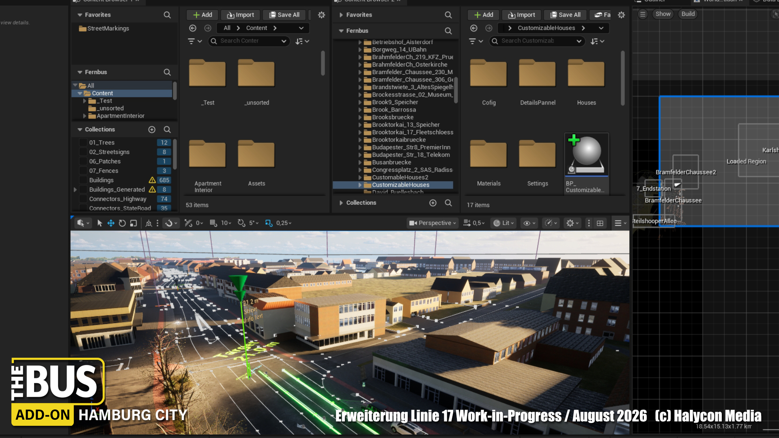
Task: Open the viewport hamburger options menu
Action: point(620,223)
